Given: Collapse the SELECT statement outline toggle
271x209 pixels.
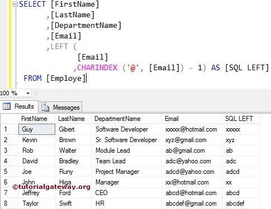Looking at the screenshot, I should pos(15,4).
